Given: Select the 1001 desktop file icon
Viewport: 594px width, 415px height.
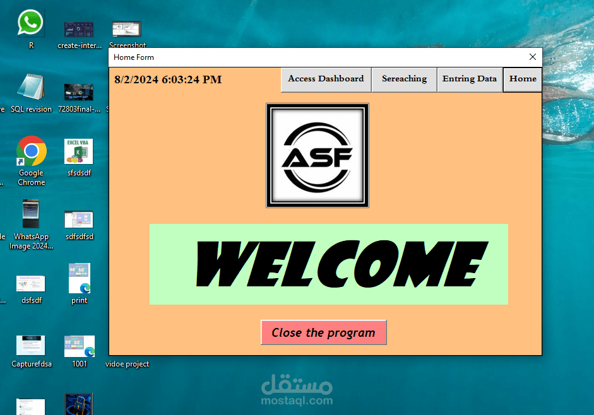Looking at the screenshot, I should pyautogui.click(x=79, y=351).
